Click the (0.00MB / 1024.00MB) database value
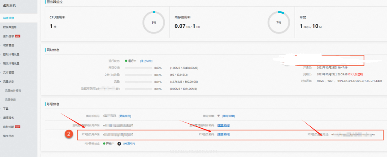The width and height of the screenshot is (387, 157). [183, 89]
